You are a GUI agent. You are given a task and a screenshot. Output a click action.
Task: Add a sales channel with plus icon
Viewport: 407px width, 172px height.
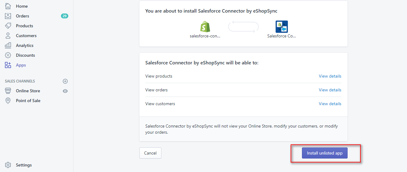pos(65,81)
